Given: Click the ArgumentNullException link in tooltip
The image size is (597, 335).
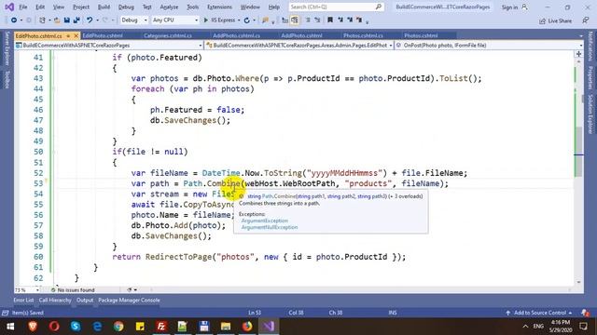Looking at the screenshot, I should (270, 227).
